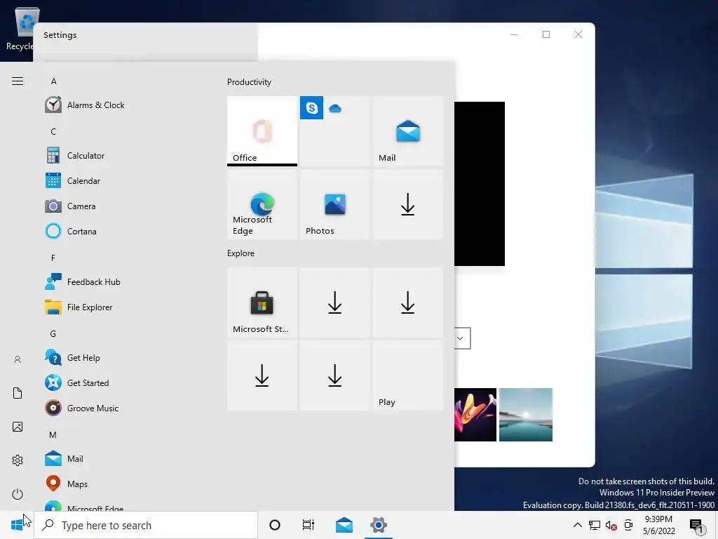Open Documents from Start sidebar
Image resolution: width=718 pixels, height=539 pixels.
click(18, 393)
